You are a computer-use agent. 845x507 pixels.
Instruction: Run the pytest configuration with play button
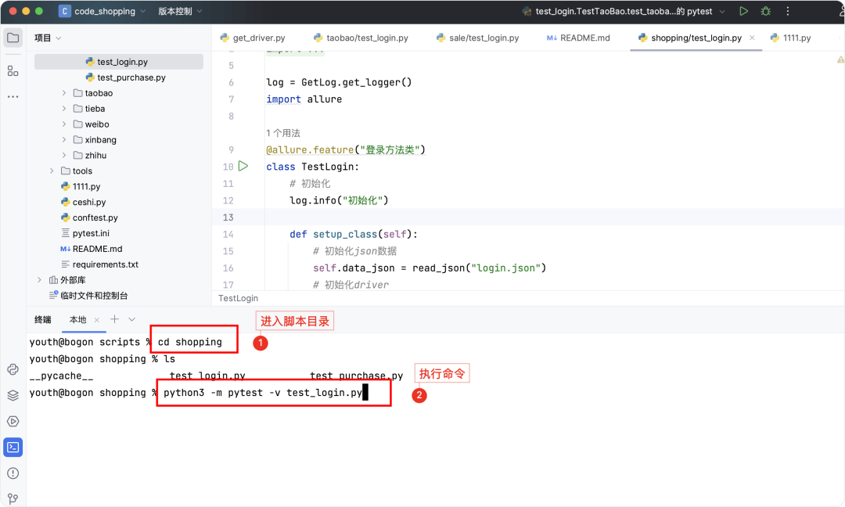pos(744,11)
